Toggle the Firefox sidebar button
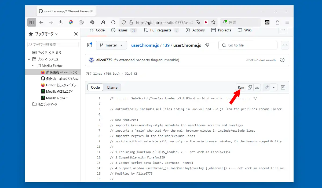The image size is (322, 188). [x=32, y=22]
